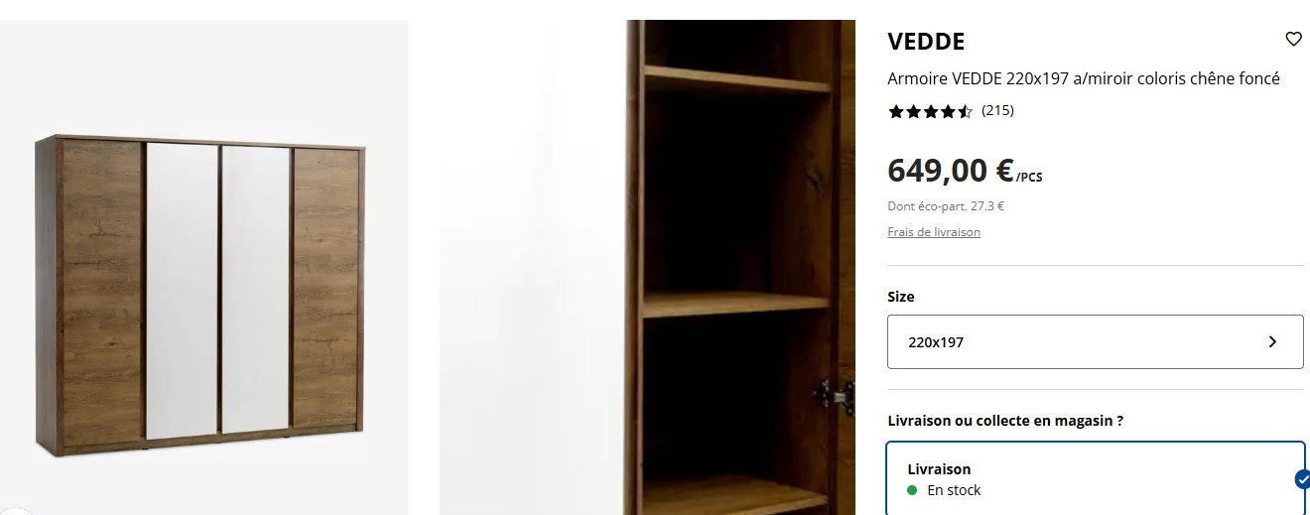The image size is (1310, 515).
Task: Click the star rating icons
Action: (x=930, y=111)
